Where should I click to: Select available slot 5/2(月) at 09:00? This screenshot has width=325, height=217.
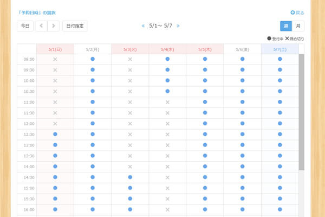point(93,59)
